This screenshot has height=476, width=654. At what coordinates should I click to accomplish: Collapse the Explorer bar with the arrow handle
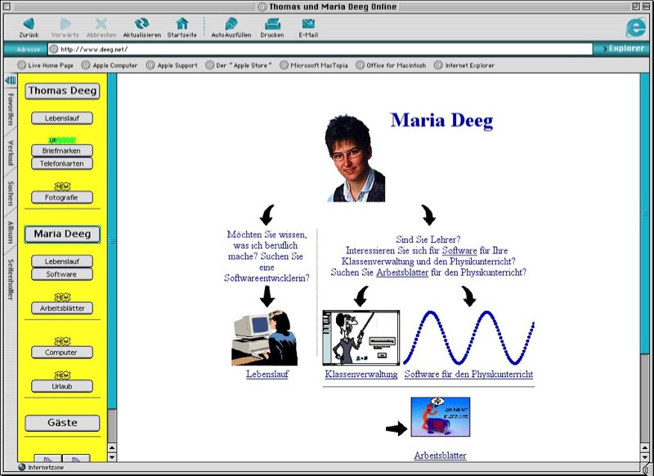[x=11, y=79]
